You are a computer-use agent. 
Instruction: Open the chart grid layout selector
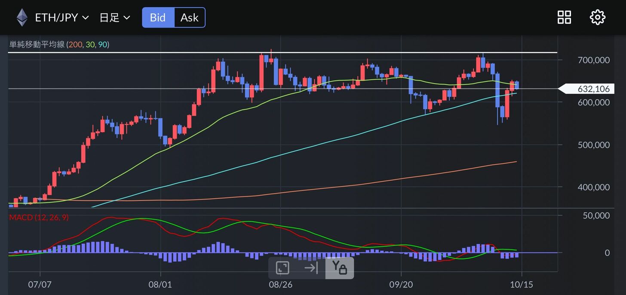pyautogui.click(x=564, y=18)
